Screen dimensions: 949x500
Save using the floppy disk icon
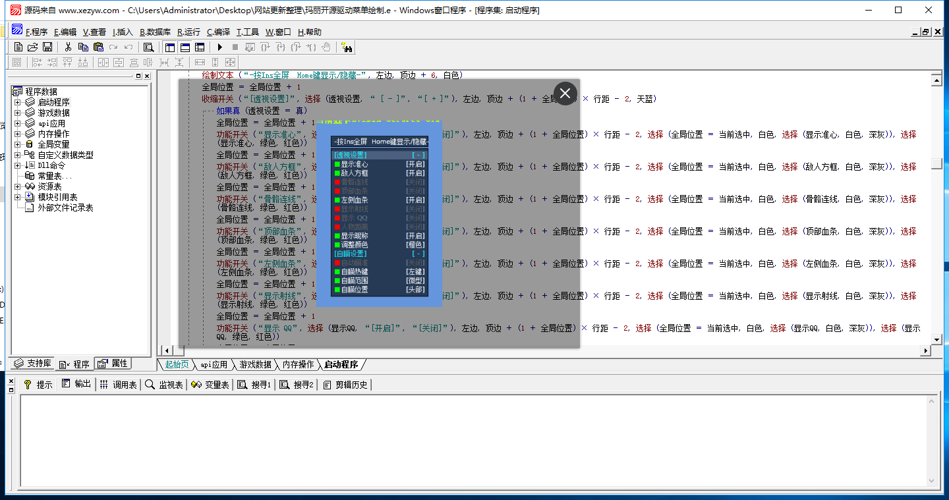pyautogui.click(x=47, y=47)
